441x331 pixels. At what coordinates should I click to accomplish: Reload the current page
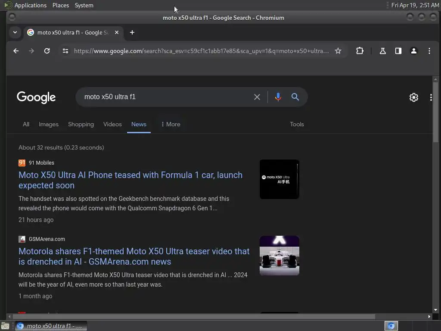tap(47, 51)
